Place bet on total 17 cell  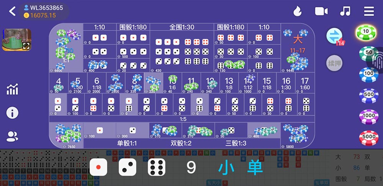305,83
